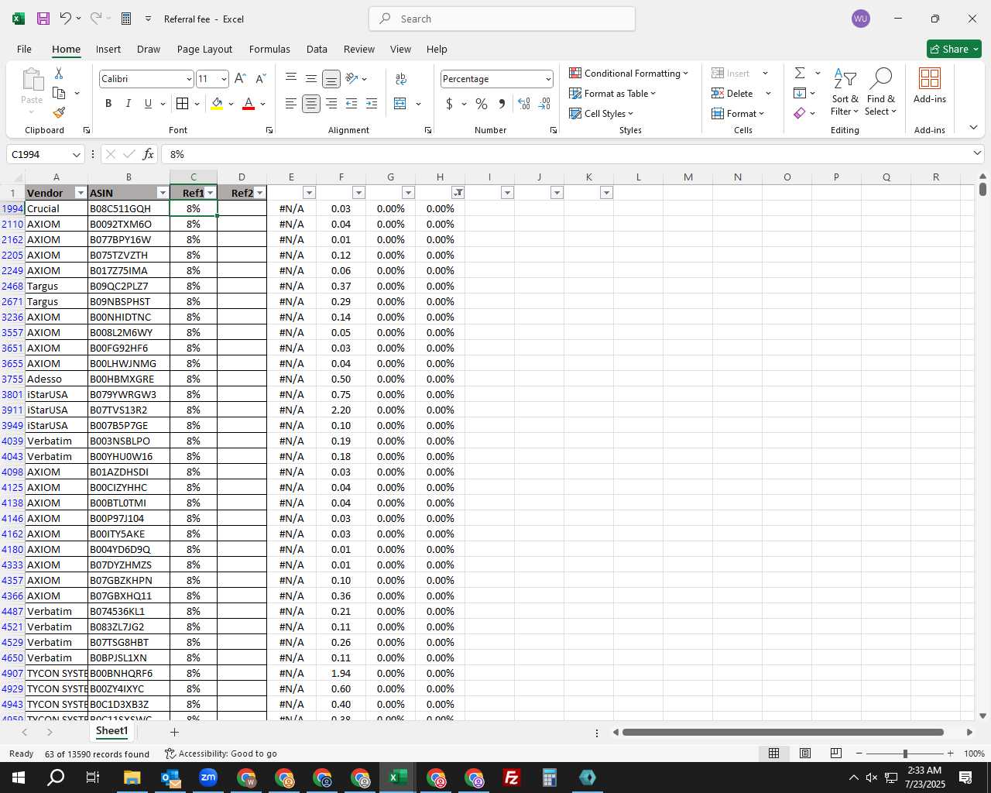
Task: Click the Fill down icon
Action: tap(800, 93)
